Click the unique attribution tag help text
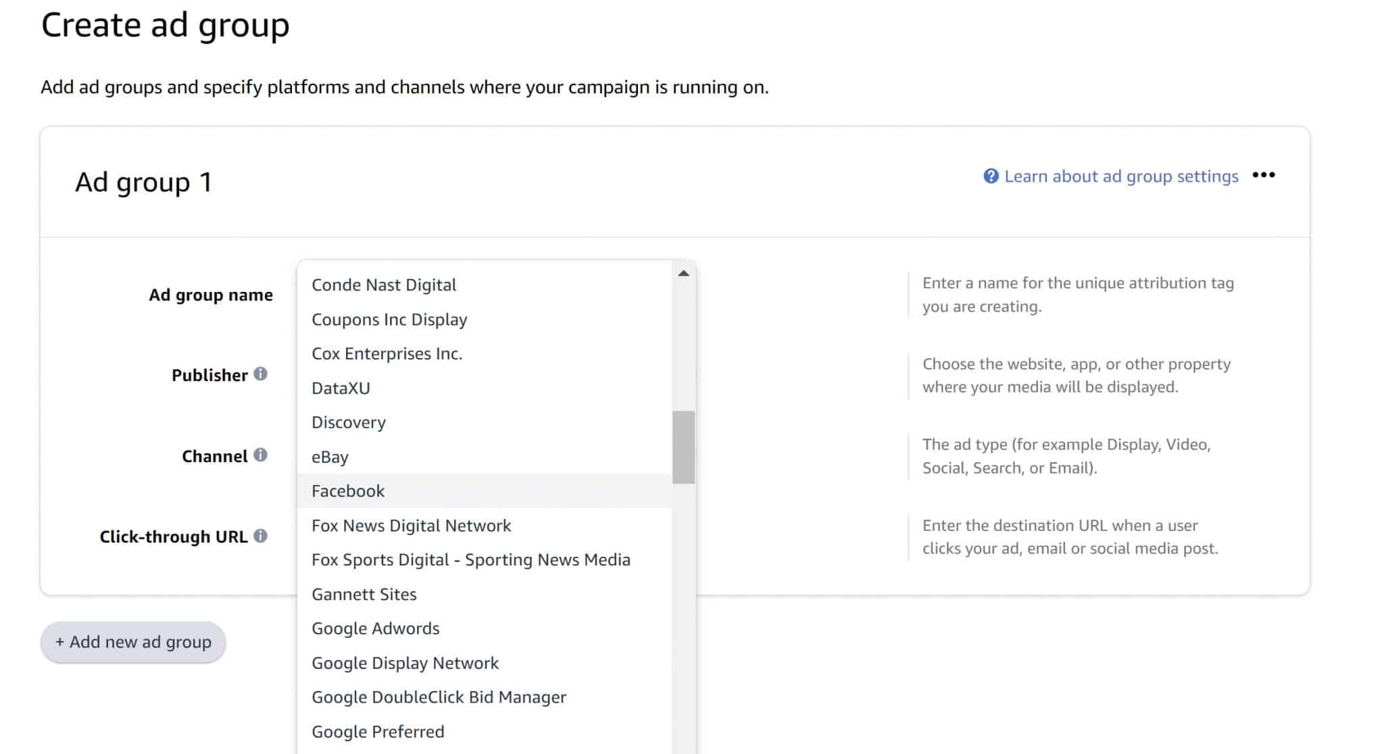This screenshot has height=754, width=1384. coord(1078,295)
